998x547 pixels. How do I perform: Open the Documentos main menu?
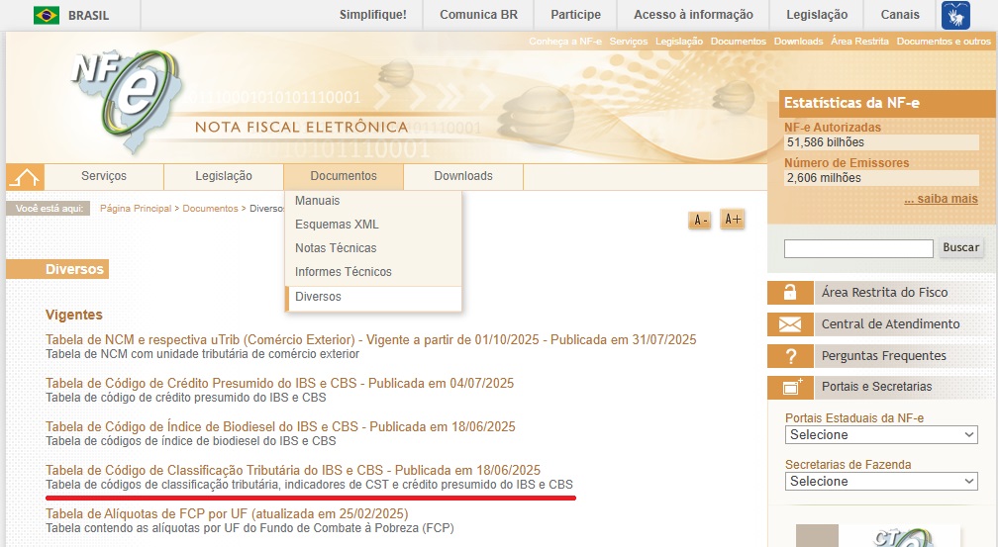coord(344,176)
